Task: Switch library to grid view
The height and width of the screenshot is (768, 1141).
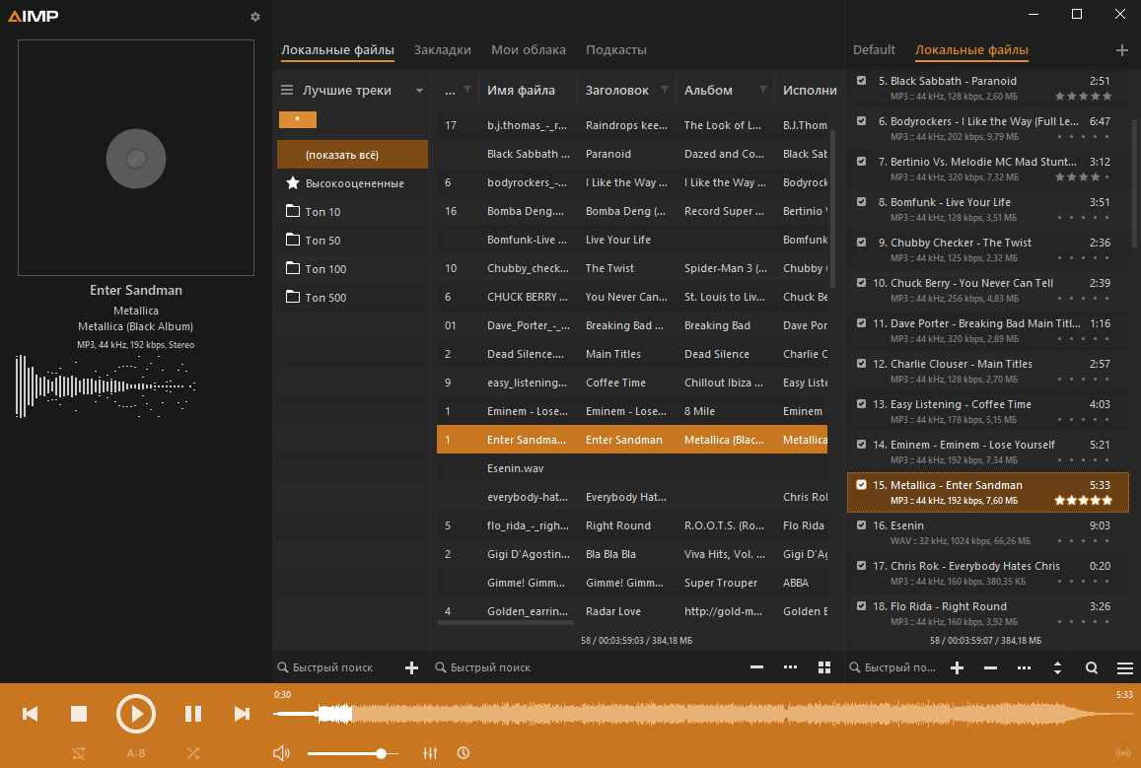Action: point(824,667)
